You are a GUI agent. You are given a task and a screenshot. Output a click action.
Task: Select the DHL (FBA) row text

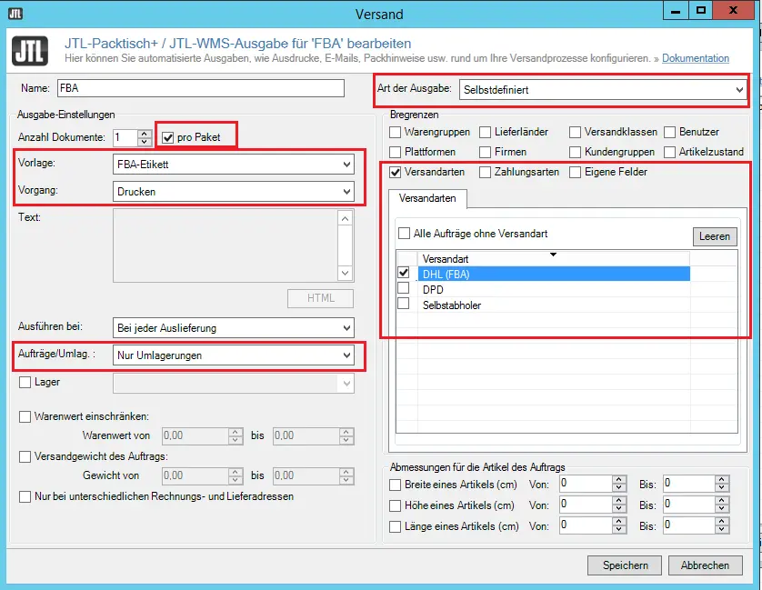coord(446,275)
